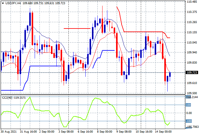
Task: Click the OHLC values 109.680 109.731 109.631 109.723
Action: 44,3
